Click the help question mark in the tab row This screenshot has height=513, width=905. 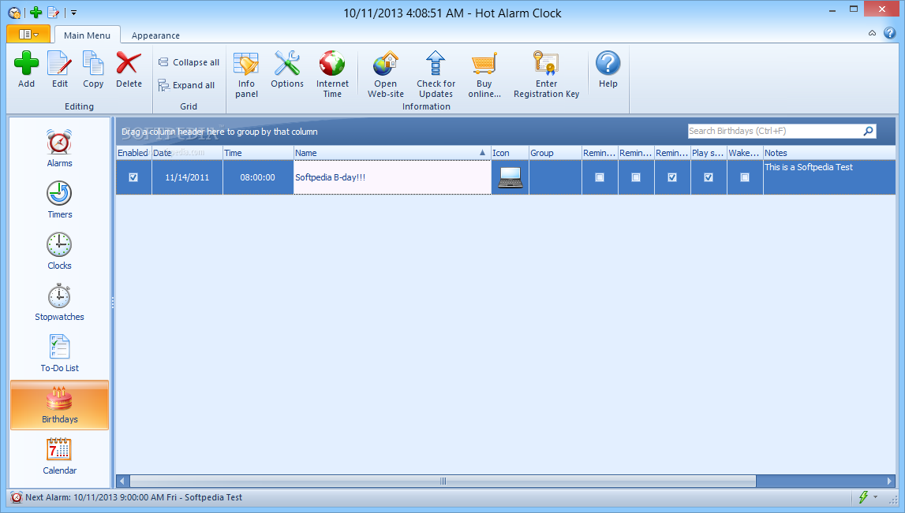[x=889, y=33]
